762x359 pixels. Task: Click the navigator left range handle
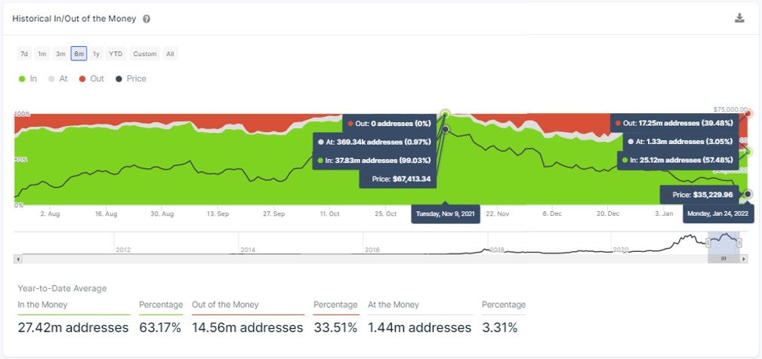(708, 243)
